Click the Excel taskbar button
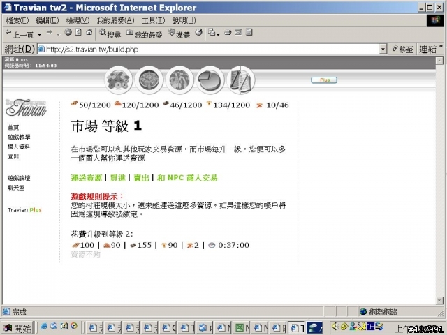Viewport: 447px width, 335px height. coord(242,328)
